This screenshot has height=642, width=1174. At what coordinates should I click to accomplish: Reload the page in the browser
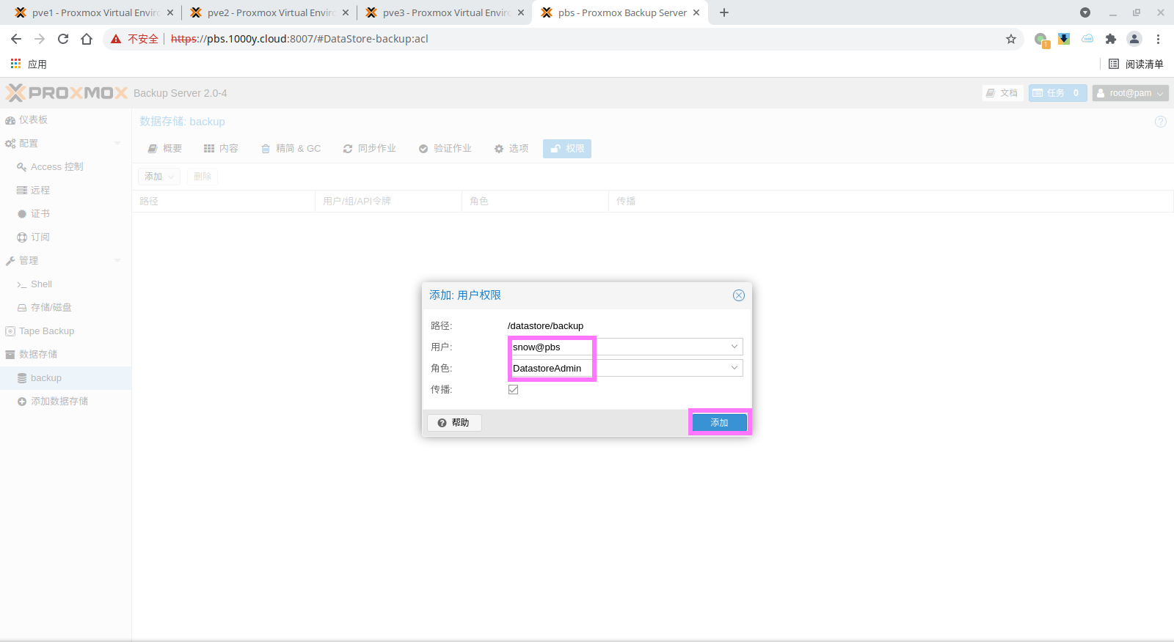tap(63, 39)
